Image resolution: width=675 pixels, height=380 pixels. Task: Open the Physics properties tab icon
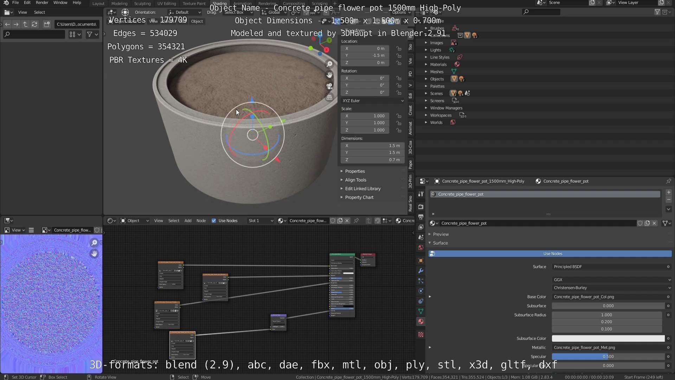421,291
